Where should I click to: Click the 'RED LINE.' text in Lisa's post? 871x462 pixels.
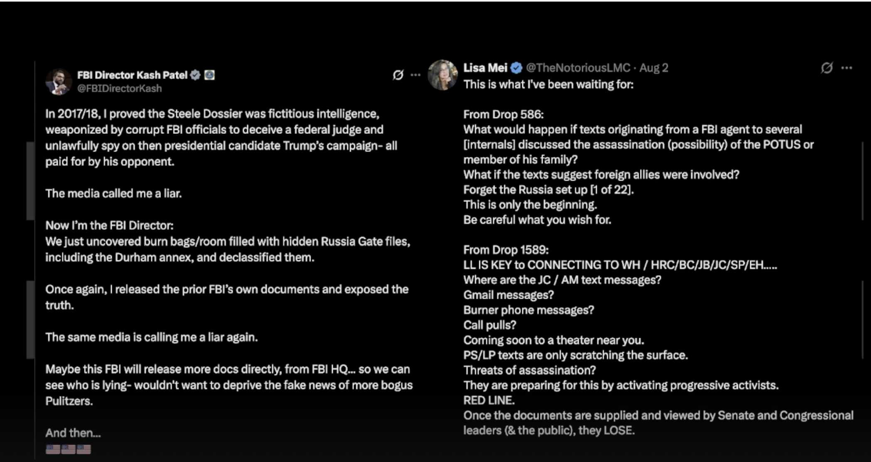pos(489,401)
